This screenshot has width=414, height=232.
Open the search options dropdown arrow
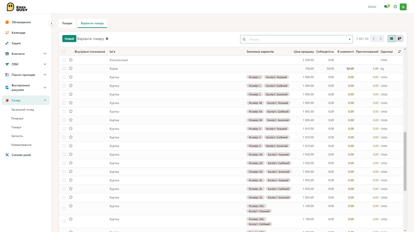350,39
